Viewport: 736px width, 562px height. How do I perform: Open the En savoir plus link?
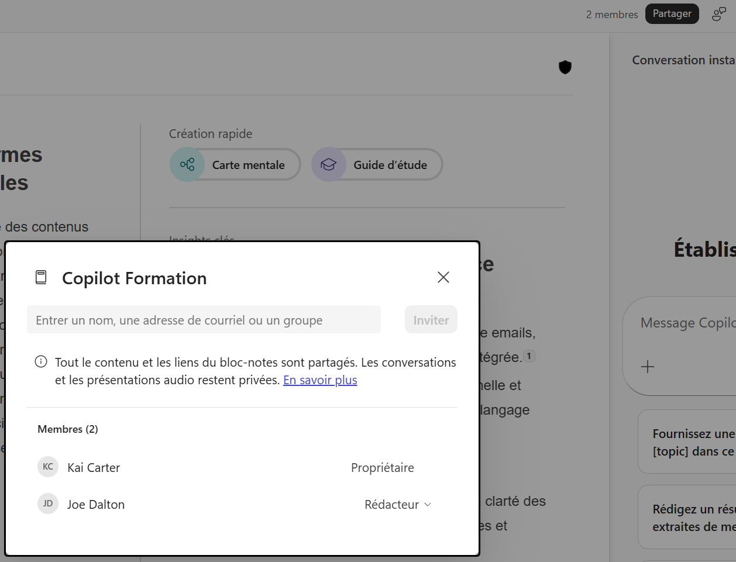(320, 380)
